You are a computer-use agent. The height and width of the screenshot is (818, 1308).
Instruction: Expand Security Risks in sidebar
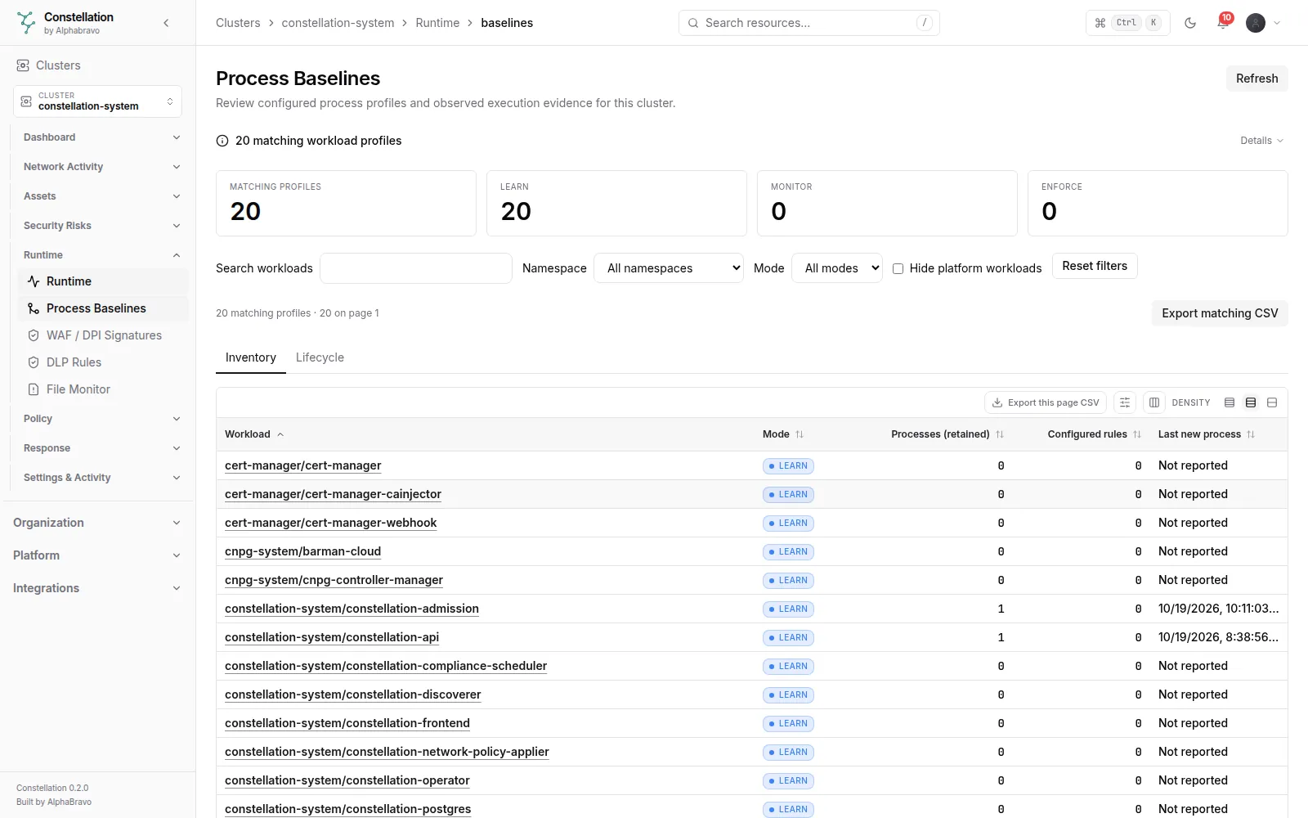[101, 226]
